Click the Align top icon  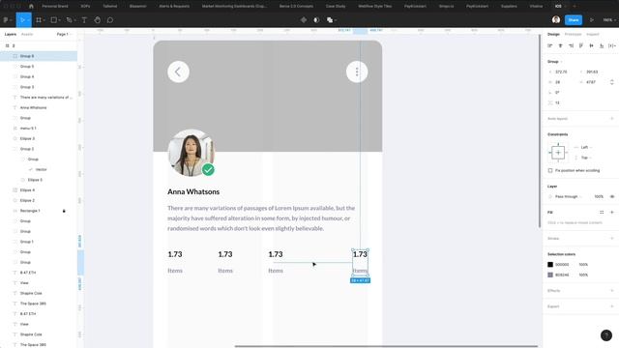pos(581,45)
